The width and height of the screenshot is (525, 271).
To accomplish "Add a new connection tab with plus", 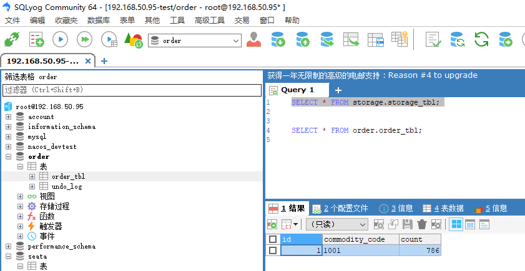I will (104, 61).
